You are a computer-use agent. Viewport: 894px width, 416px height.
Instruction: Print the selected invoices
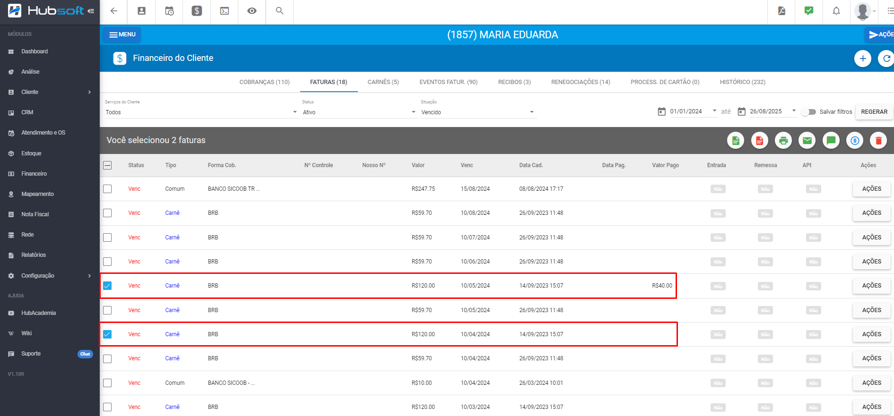tap(783, 140)
